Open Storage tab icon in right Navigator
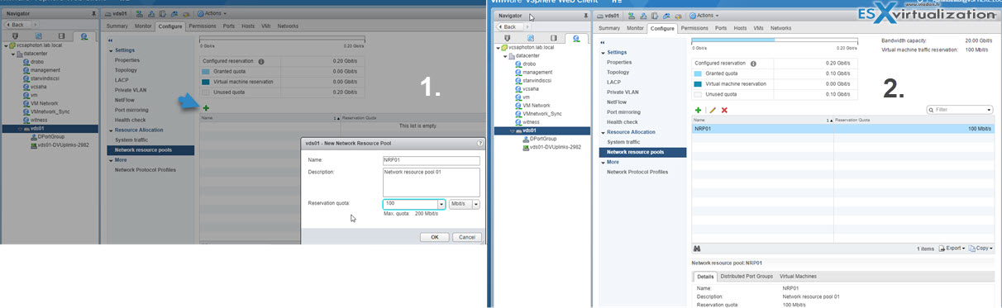The image size is (1002, 308). click(553, 38)
